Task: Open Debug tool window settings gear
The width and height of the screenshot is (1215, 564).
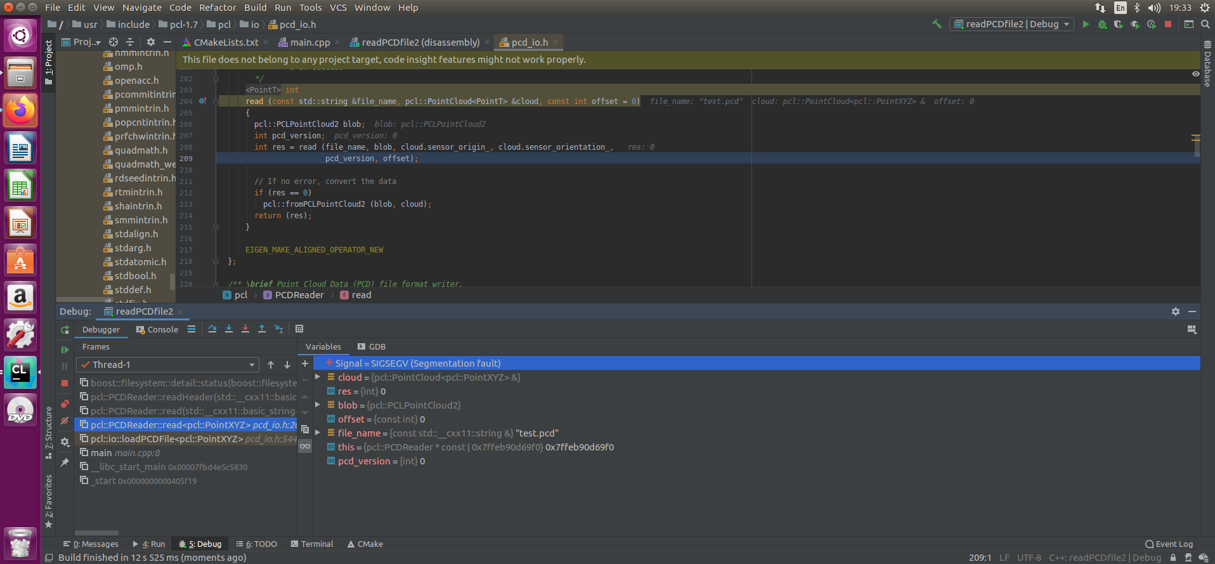Action: (x=1176, y=312)
